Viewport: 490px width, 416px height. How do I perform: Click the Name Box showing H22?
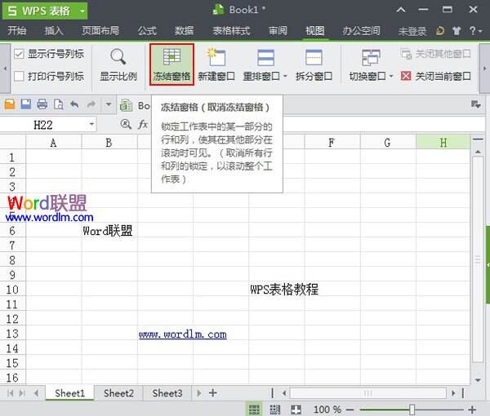coord(49,125)
